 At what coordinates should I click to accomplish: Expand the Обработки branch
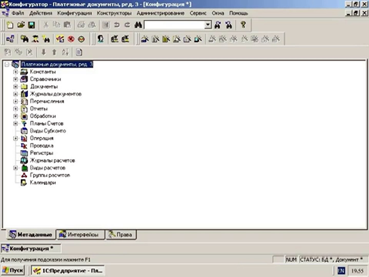pos(15,116)
